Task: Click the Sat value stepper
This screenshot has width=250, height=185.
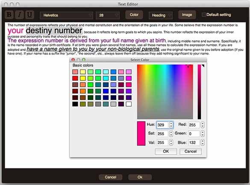Action: 171,134
